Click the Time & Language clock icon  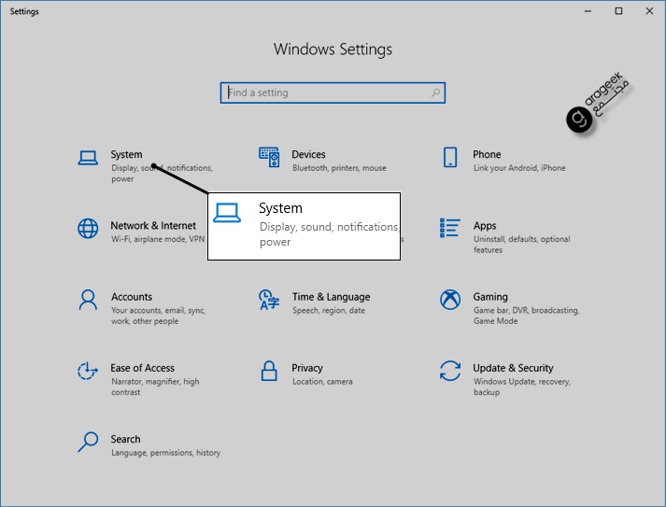[x=269, y=300]
